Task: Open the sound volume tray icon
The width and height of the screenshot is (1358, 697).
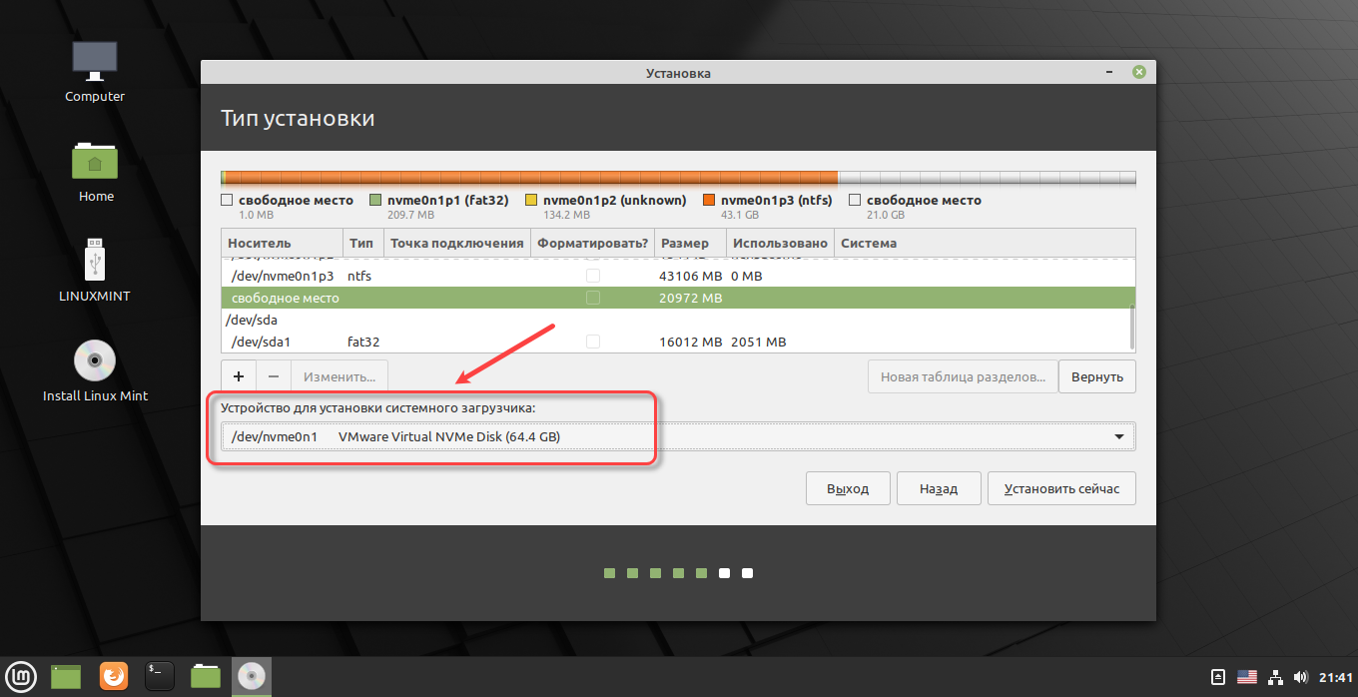Action: pyautogui.click(x=1300, y=676)
